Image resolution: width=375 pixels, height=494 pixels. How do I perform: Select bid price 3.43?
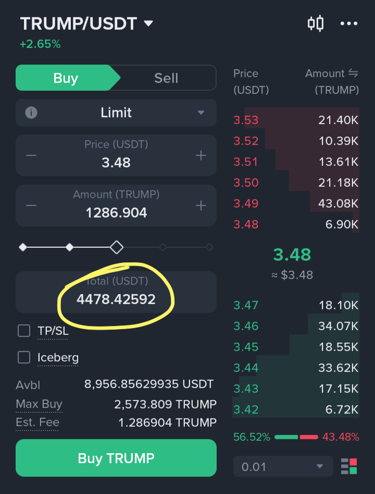coord(246,389)
